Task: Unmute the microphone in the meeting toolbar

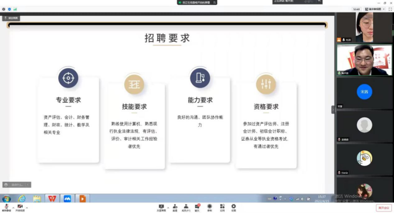Action: [6, 208]
